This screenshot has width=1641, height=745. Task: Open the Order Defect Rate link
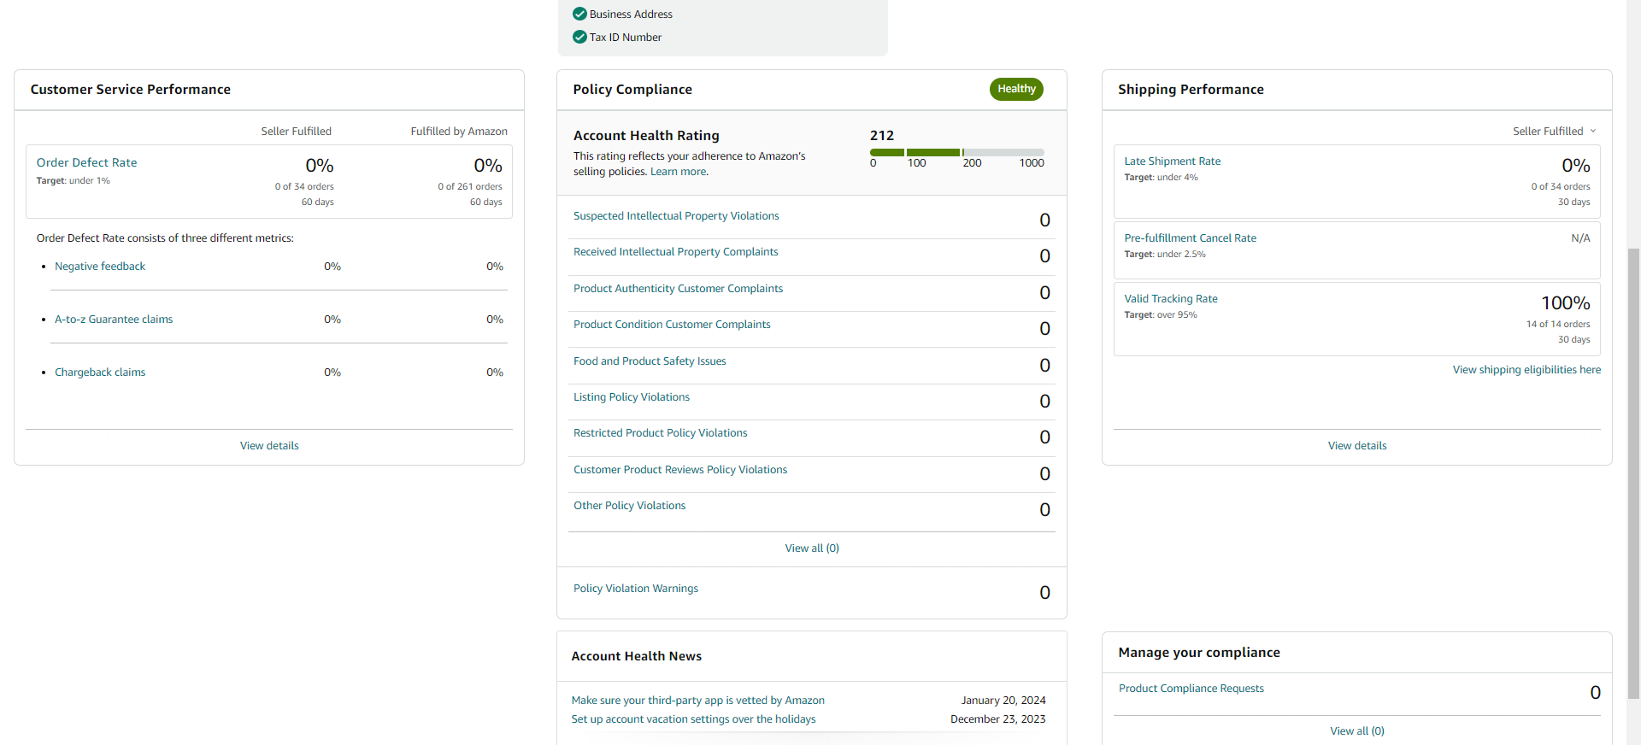pyautogui.click(x=86, y=162)
